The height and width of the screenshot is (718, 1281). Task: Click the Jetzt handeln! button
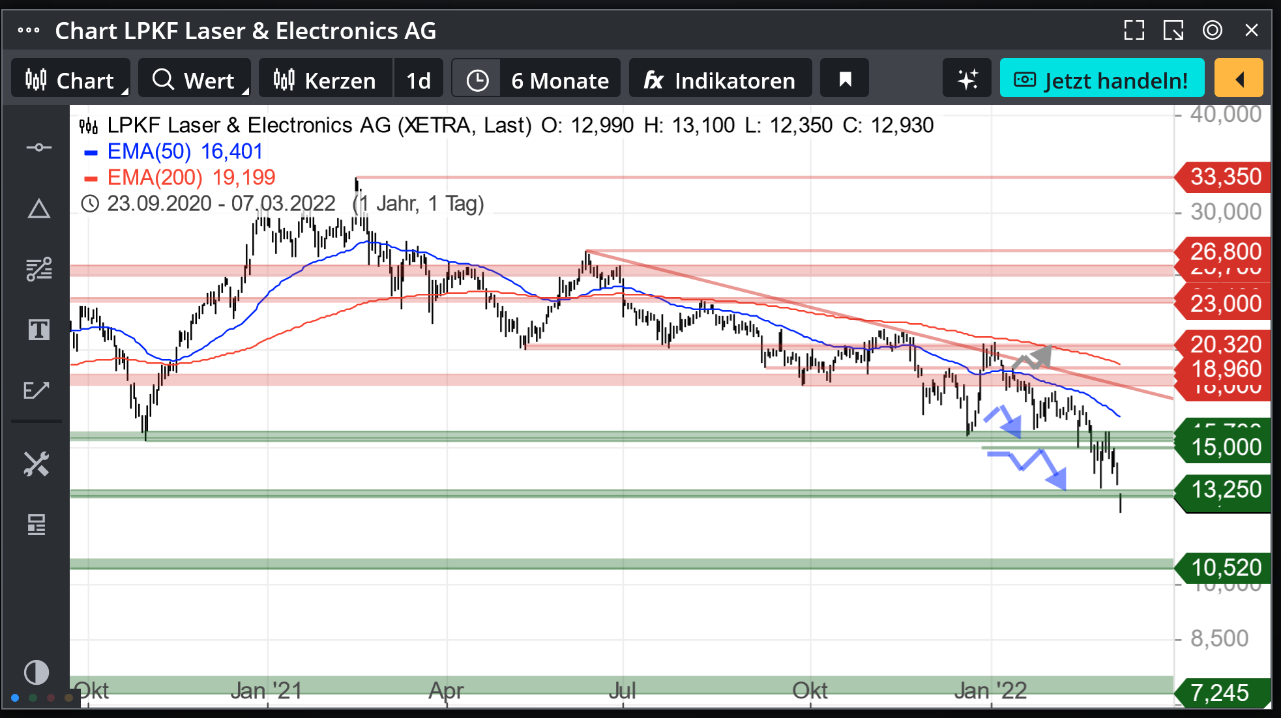(x=1102, y=79)
